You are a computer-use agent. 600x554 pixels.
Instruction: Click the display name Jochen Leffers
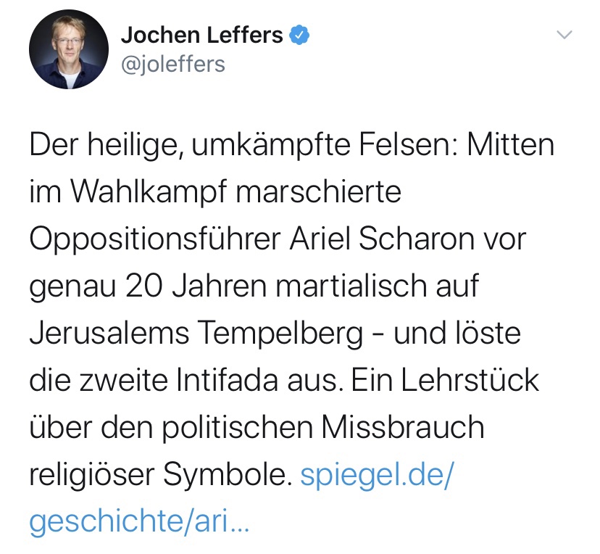(x=201, y=35)
